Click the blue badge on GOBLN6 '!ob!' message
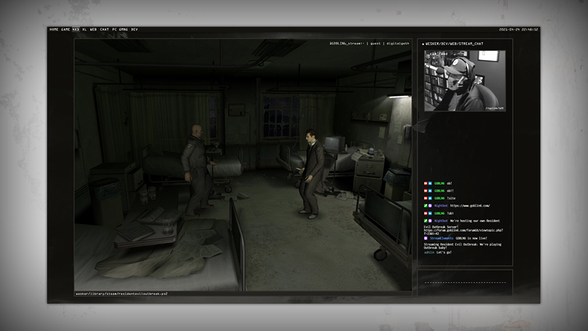The width and height of the screenshot is (588, 331). pyautogui.click(x=430, y=213)
